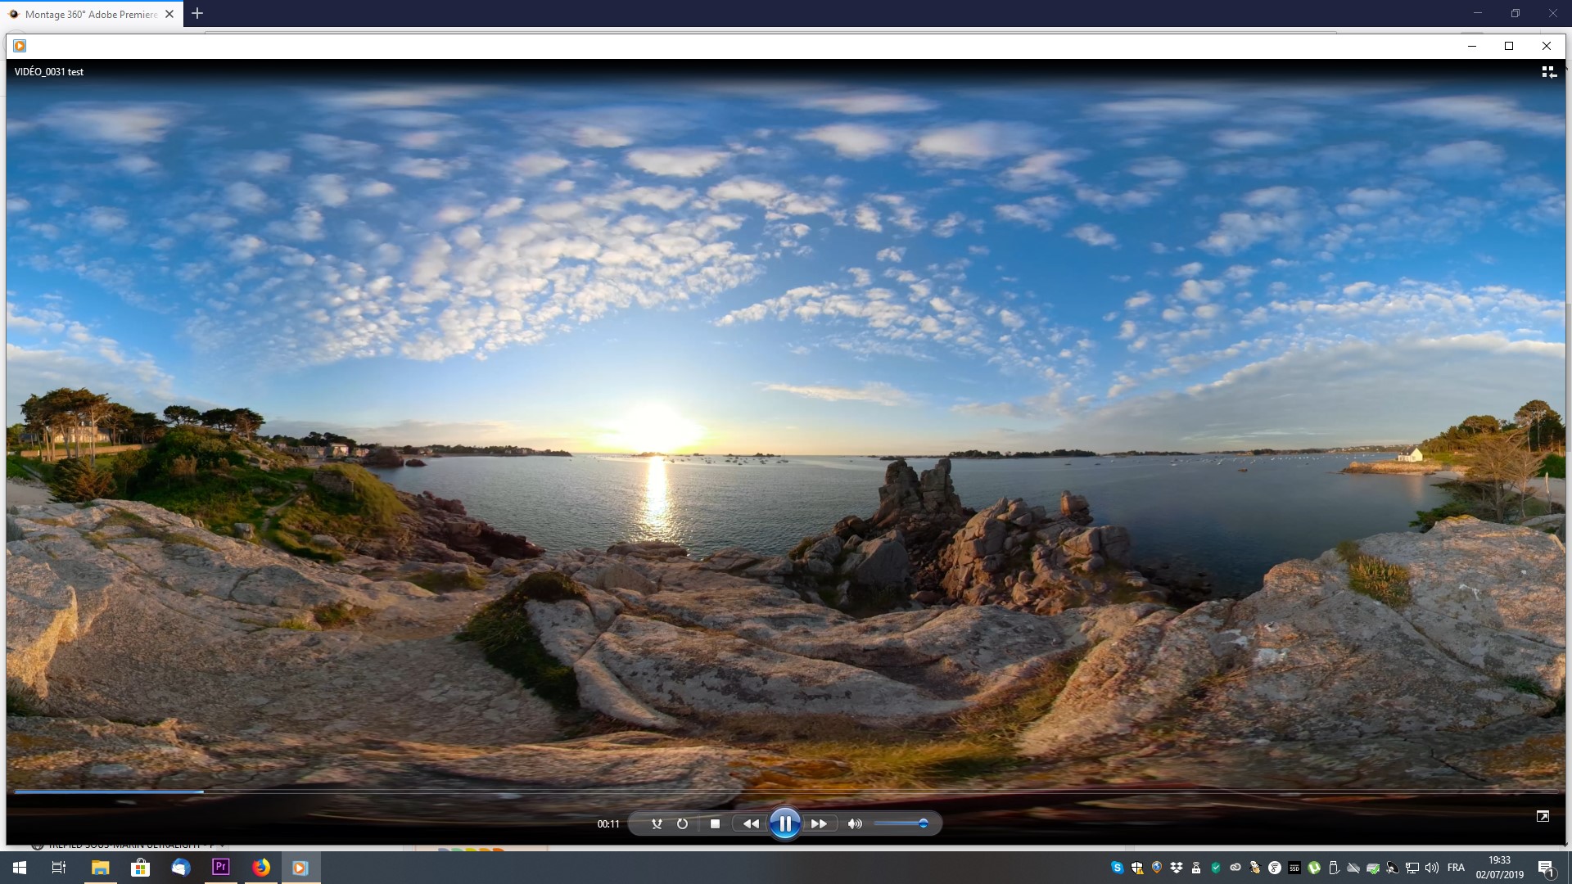Click the fast-forward next button

(819, 824)
